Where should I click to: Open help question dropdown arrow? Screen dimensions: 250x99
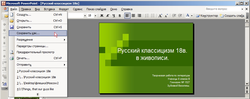[242, 9]
